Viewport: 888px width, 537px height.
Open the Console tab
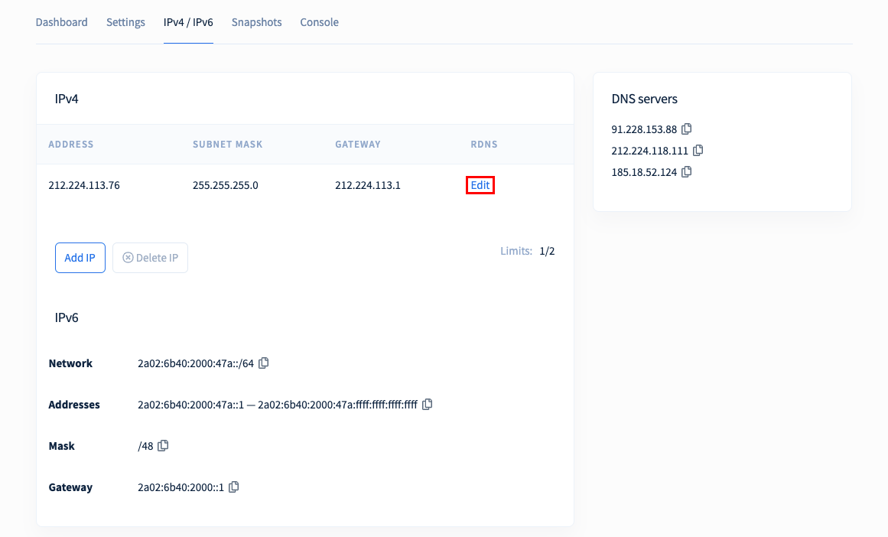(x=320, y=22)
